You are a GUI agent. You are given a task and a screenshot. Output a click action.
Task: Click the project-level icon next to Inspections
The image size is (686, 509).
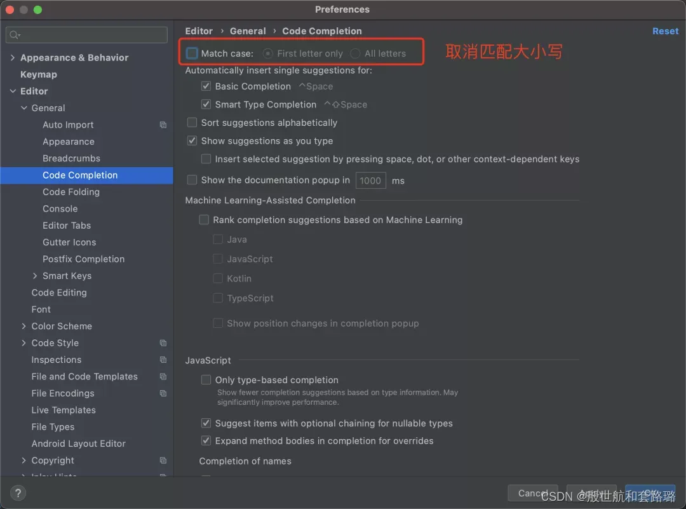[x=163, y=360]
